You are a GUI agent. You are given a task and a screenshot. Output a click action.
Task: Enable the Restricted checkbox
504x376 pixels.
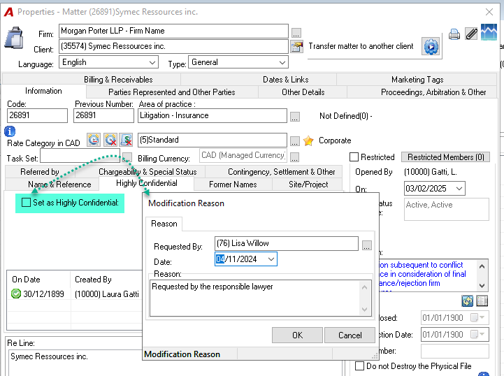[x=354, y=157]
